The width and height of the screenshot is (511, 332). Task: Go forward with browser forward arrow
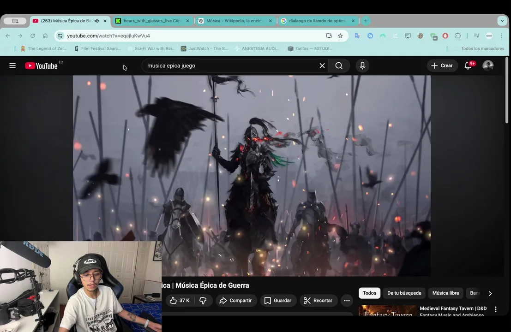tap(20, 36)
